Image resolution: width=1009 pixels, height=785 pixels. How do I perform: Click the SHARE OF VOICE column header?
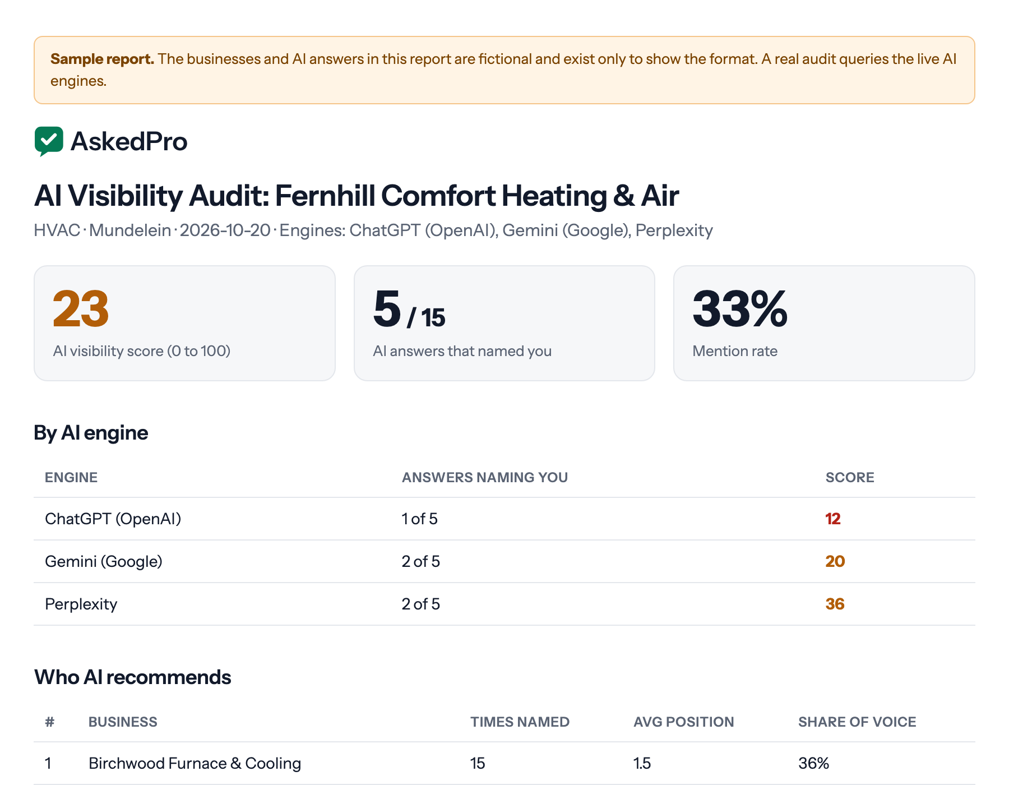[x=857, y=722]
